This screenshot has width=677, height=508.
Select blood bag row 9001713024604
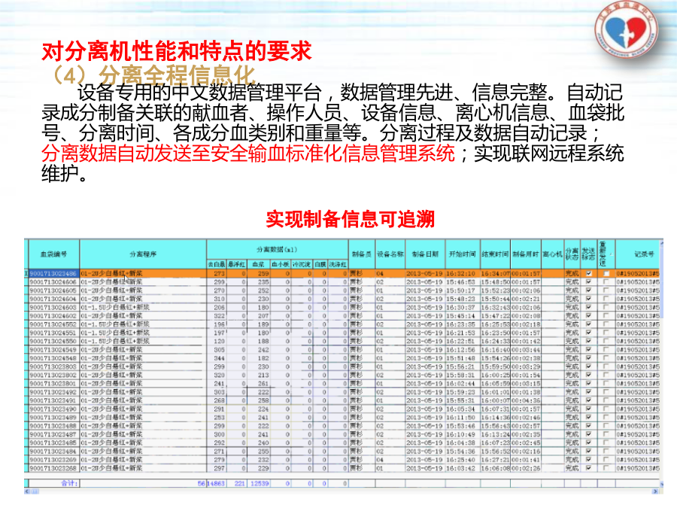point(344,299)
